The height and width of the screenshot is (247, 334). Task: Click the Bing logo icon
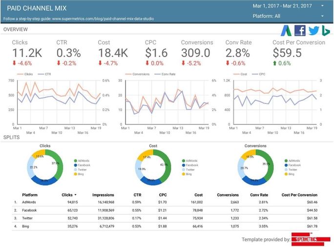point(326,31)
